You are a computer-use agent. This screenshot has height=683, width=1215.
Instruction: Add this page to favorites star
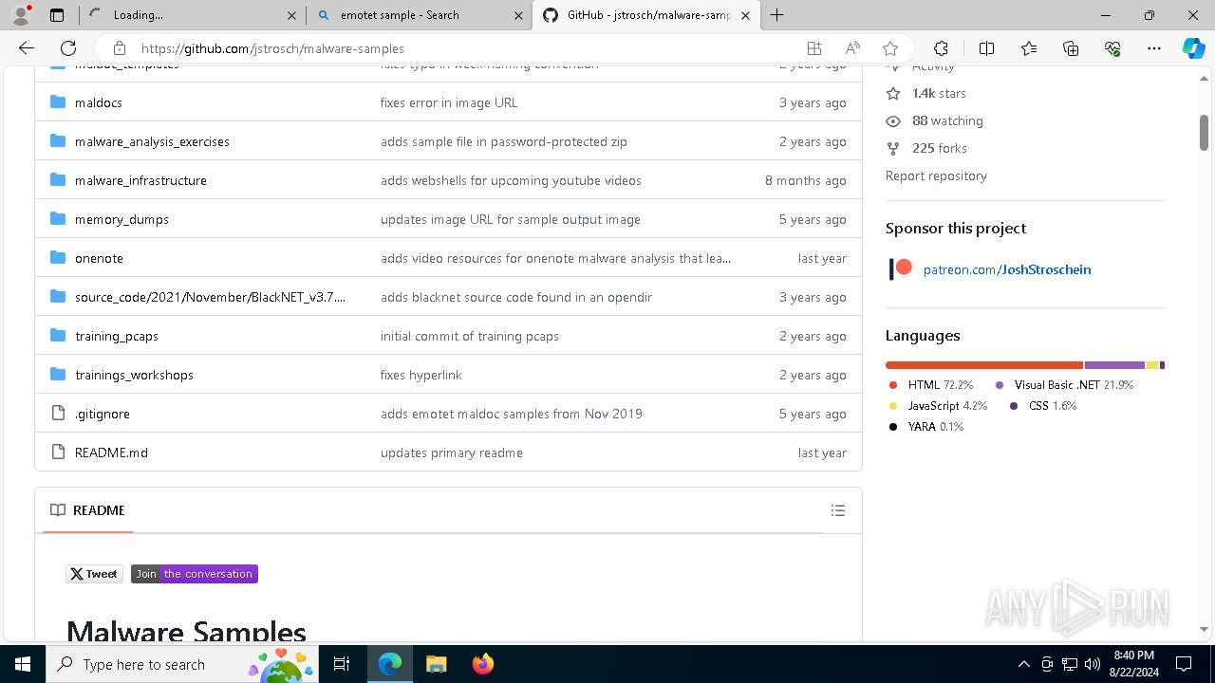tap(889, 48)
